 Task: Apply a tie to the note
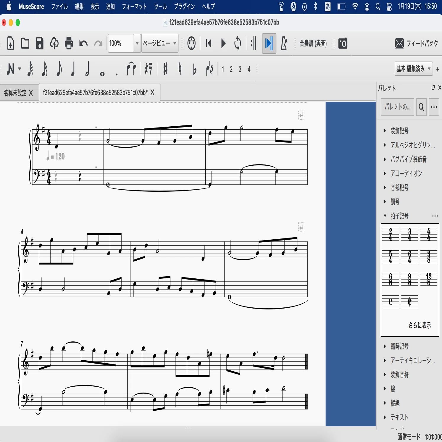[131, 69]
